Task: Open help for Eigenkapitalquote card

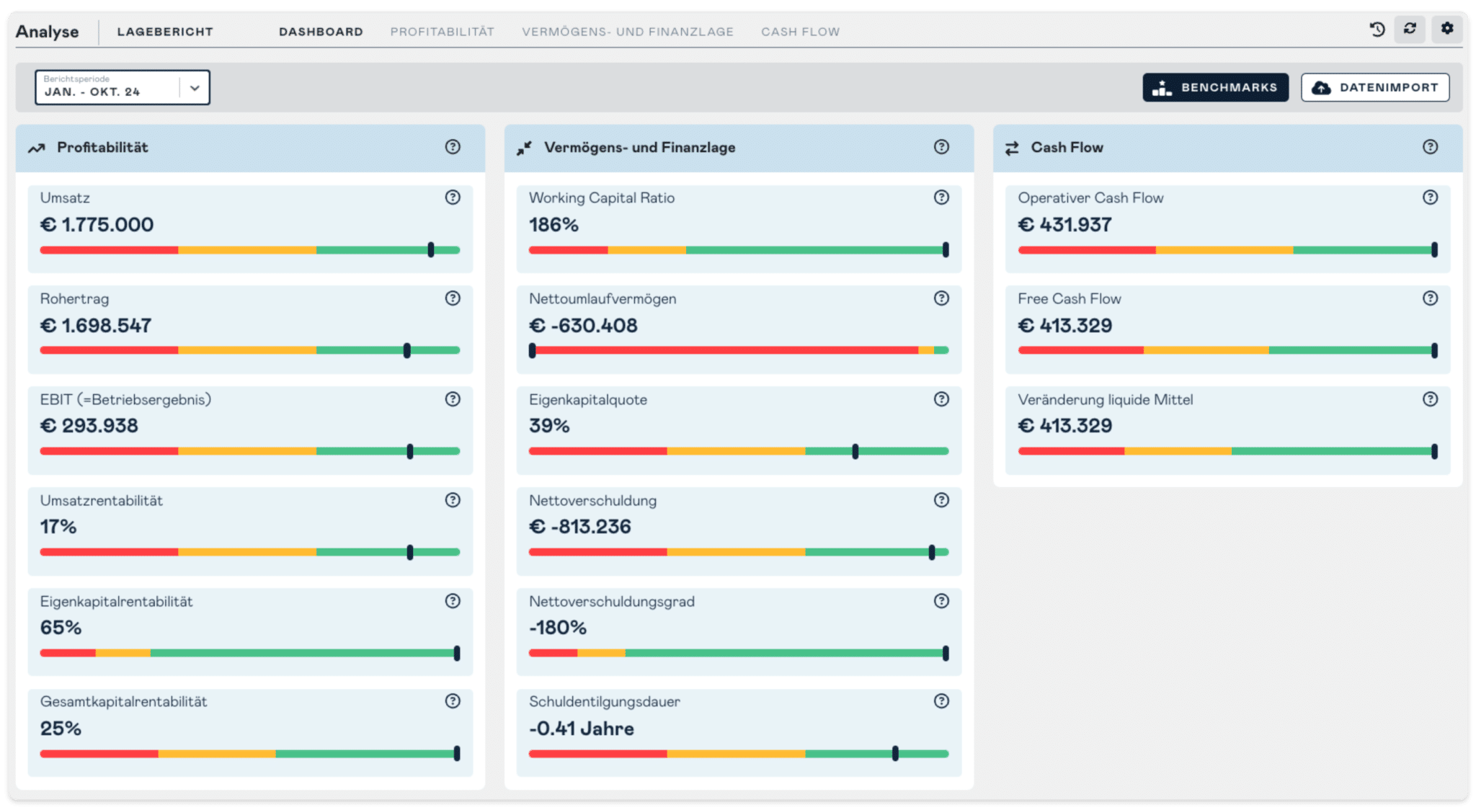Action: 941,399
